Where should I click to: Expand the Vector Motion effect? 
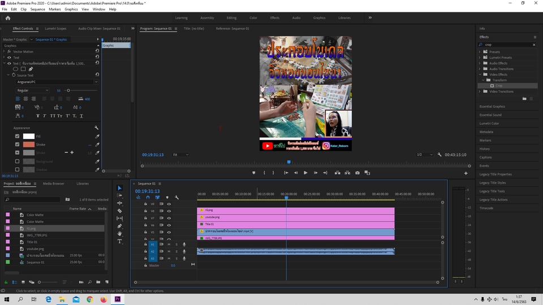tap(4, 51)
